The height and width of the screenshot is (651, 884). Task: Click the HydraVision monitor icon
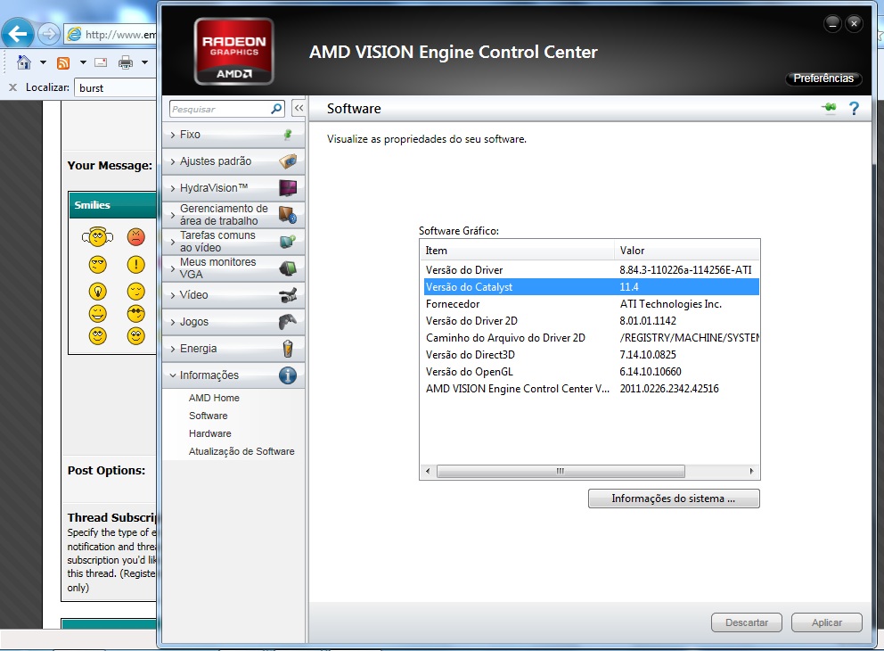coord(288,188)
